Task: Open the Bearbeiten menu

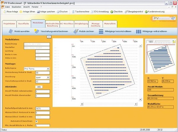Action: tap(16, 7)
